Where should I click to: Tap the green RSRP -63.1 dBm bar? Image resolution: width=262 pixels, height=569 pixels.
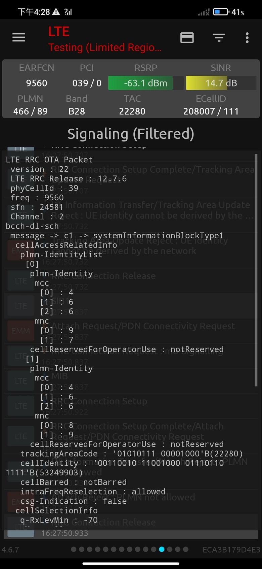point(140,83)
